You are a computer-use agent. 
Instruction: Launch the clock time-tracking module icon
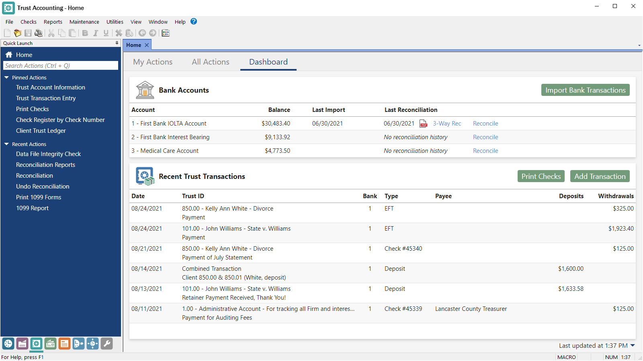tap(8, 344)
